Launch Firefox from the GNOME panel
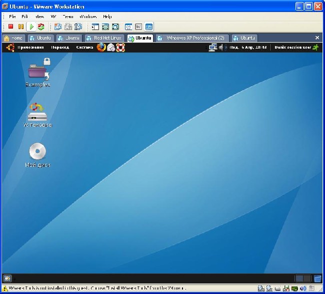Viewport: 325px width, 294px height. 101,48
